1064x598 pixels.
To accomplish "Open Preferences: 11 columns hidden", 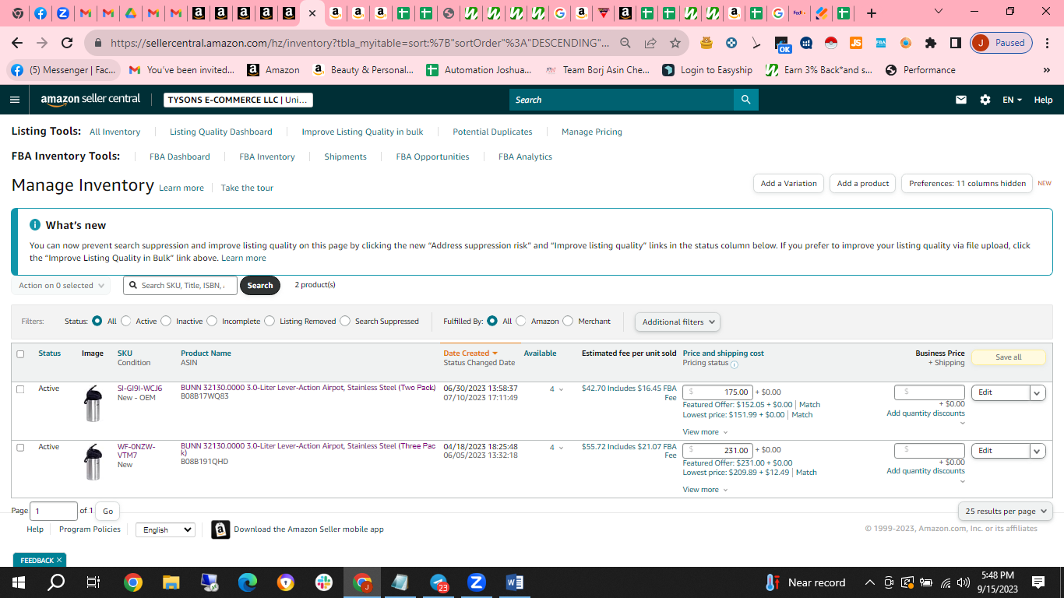I will (967, 184).
